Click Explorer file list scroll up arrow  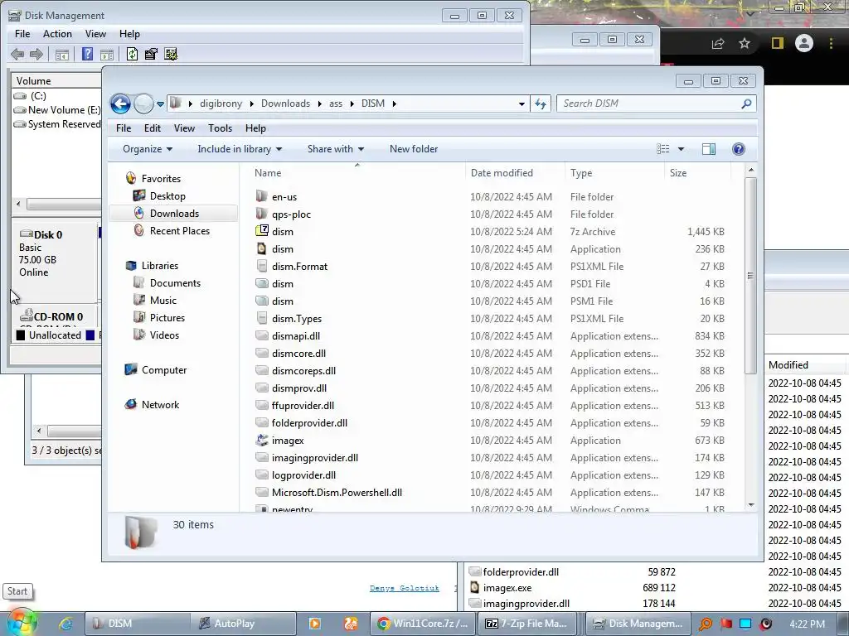coord(751,170)
